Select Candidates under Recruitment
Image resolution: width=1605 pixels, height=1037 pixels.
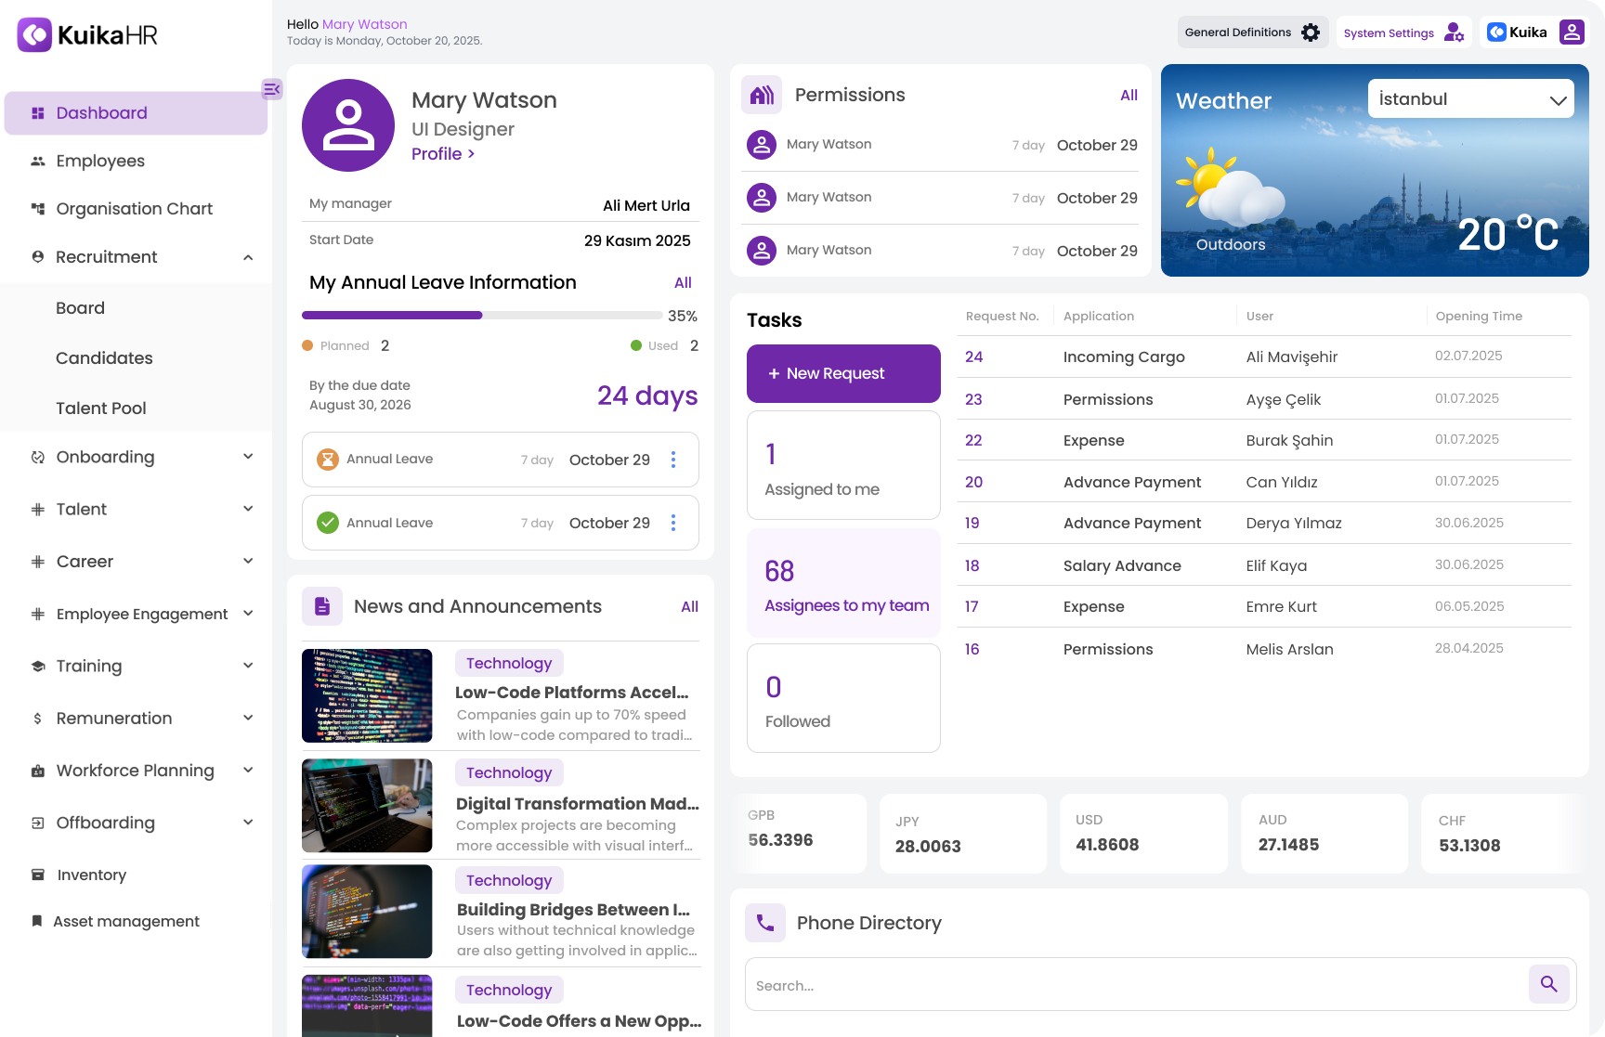104,357
